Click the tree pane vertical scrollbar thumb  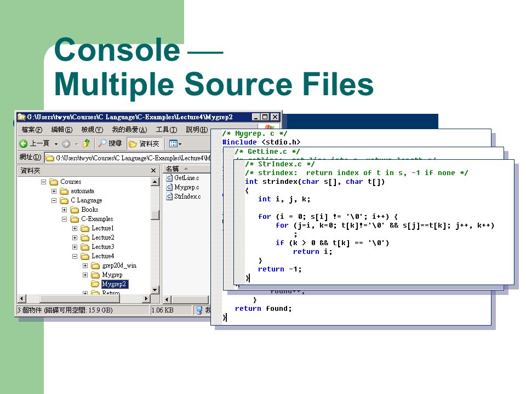[x=155, y=215]
